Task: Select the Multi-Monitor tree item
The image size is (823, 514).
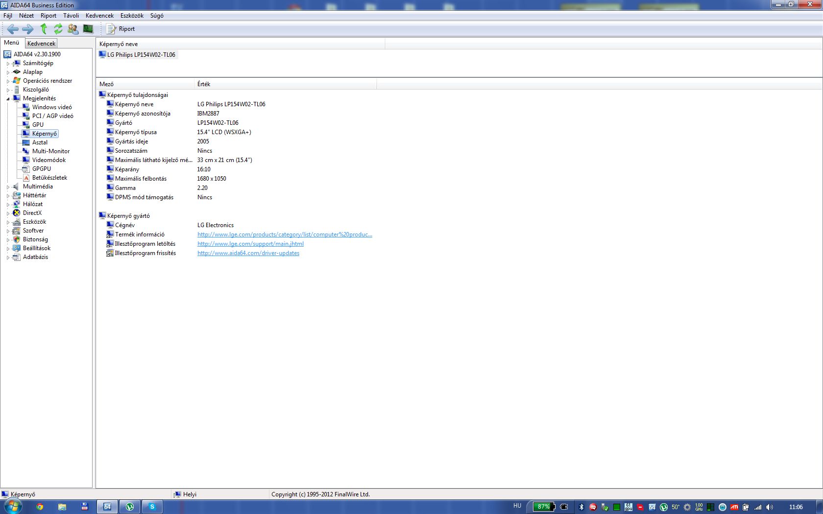Action: coord(51,151)
